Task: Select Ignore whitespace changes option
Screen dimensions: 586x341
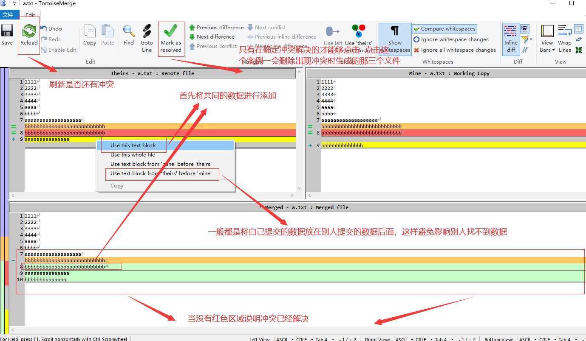Action: [451, 39]
